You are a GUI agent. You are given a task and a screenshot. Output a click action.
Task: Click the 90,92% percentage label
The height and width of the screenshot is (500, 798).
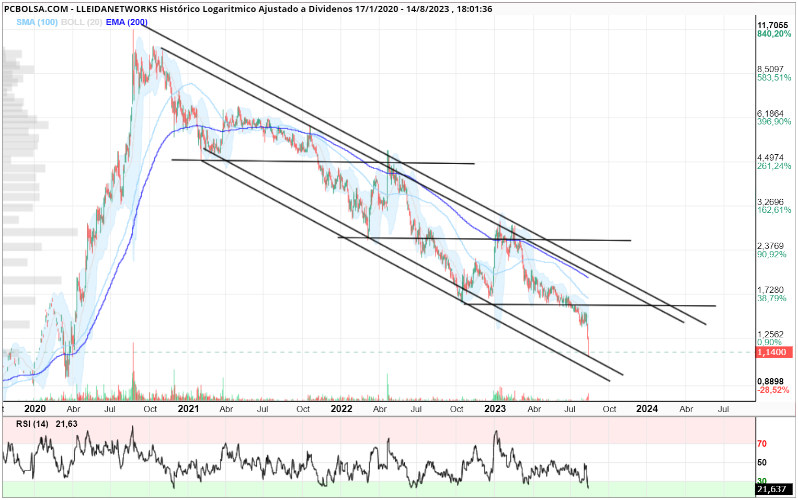(772, 254)
